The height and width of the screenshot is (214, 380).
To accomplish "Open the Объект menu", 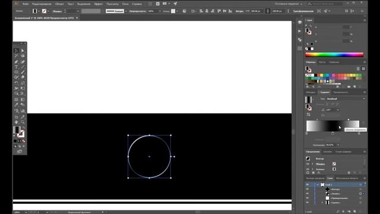I will coord(59,4).
